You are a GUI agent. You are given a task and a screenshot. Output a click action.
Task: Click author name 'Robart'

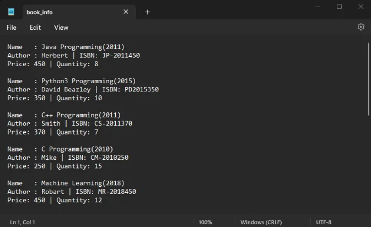point(53,192)
